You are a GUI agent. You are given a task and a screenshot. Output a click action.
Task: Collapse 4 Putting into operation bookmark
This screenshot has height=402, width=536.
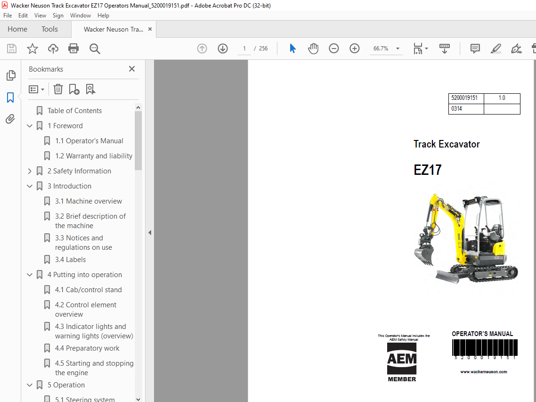pos(30,275)
